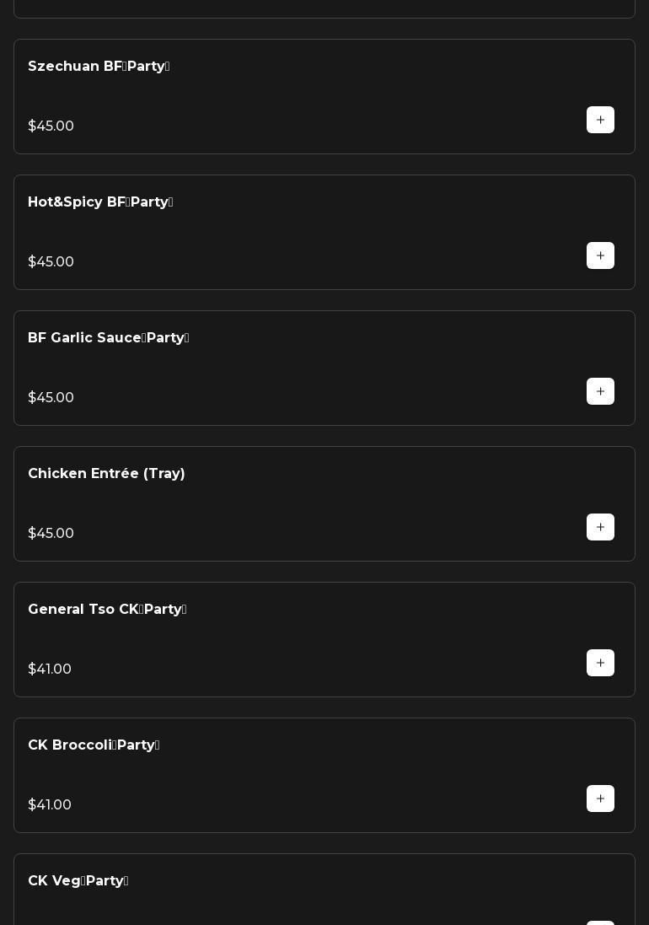Select the CK Broccoli Party name
Viewport: 649px width, 925px height.
[x=94, y=745]
